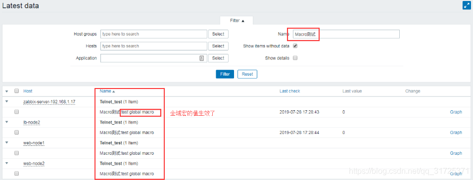Screen dimensions: 473x180
Task: Click Select button for Application
Action: point(218,58)
